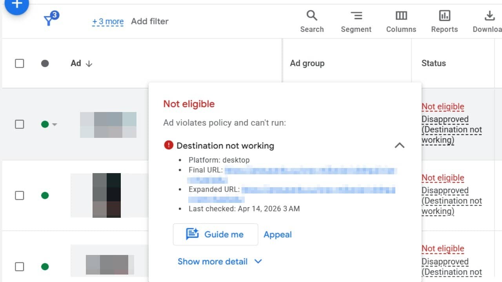Show the +3 more filters

[x=108, y=21]
